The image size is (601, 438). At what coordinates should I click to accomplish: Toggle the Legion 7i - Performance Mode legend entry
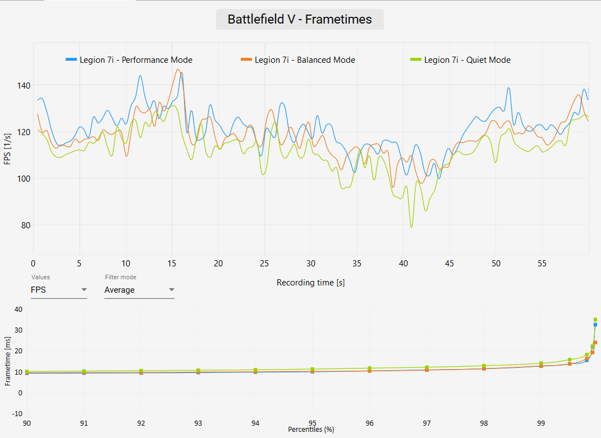(x=129, y=60)
